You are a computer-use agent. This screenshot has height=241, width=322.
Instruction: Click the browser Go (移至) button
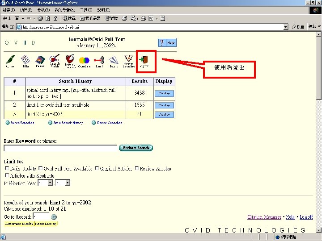click(298, 27)
